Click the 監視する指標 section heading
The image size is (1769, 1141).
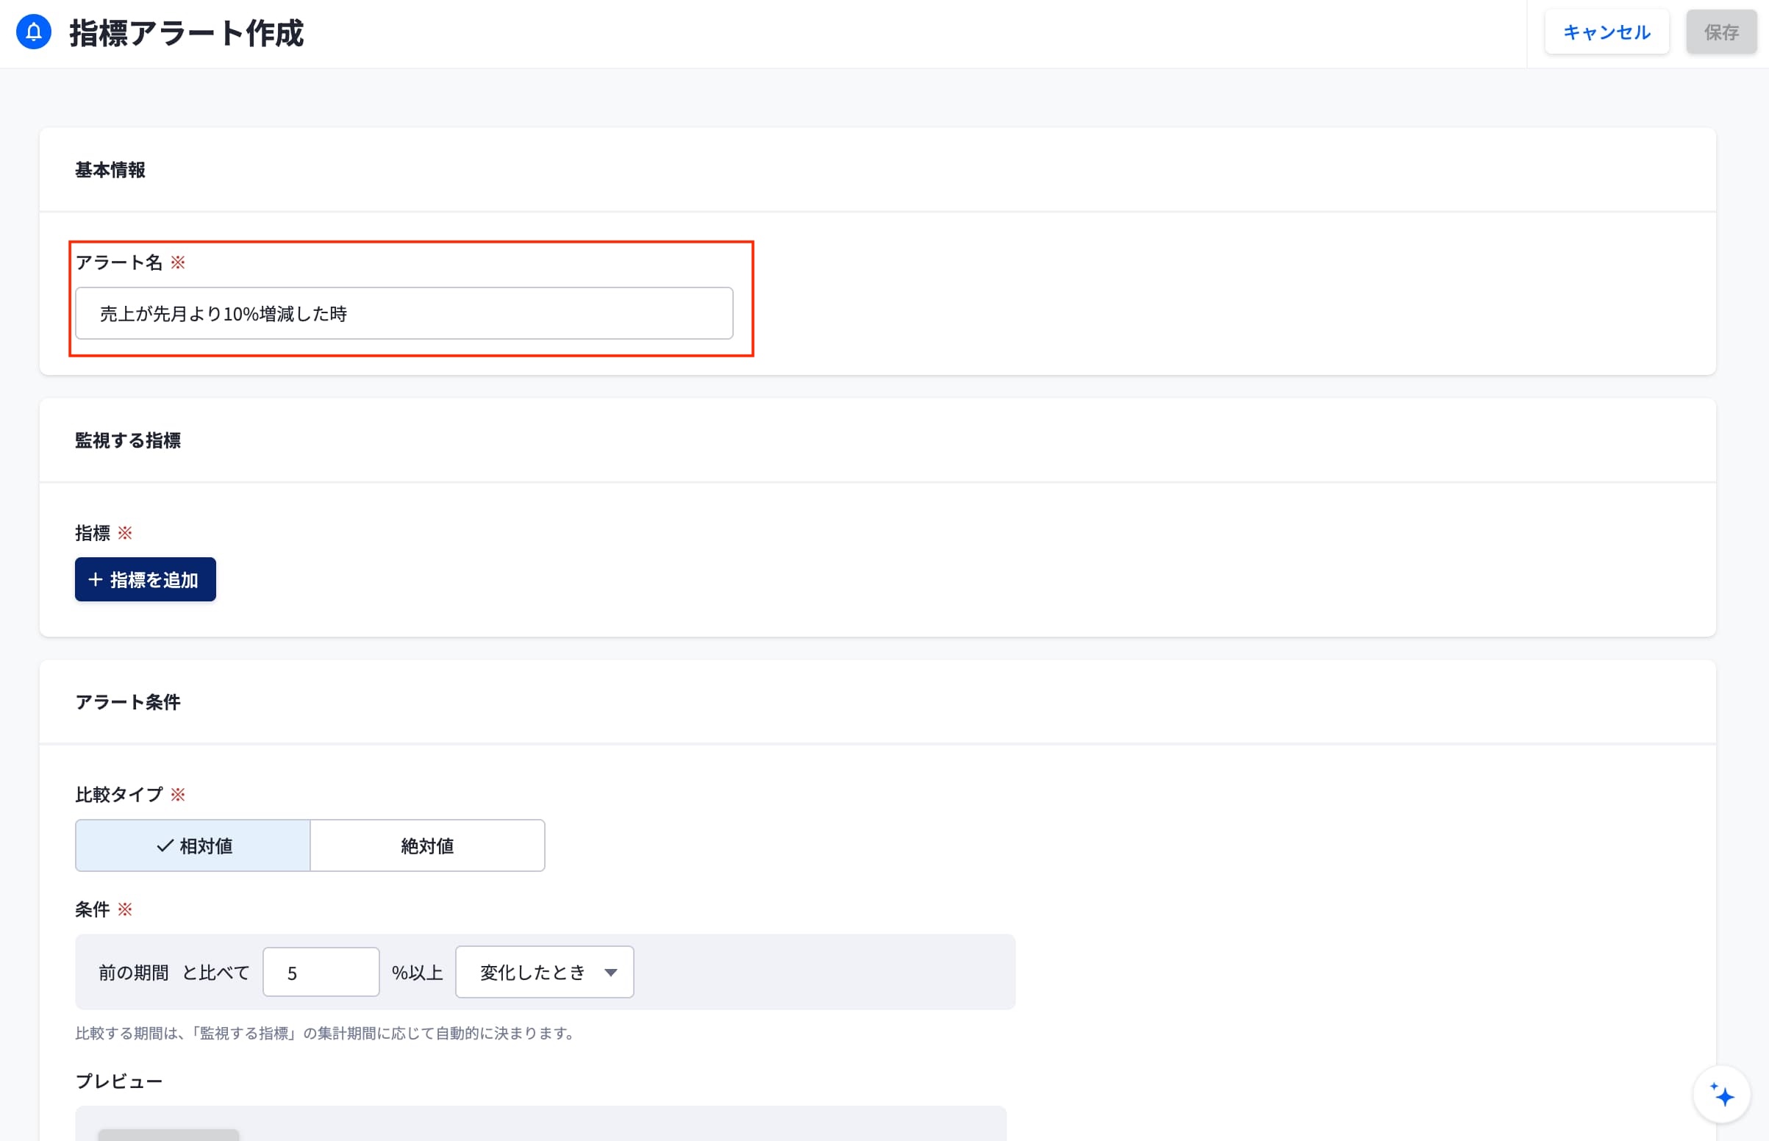(128, 440)
